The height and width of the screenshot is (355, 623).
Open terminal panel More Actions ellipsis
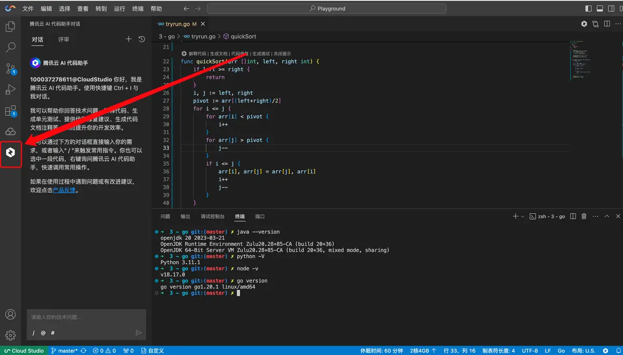[595, 216]
